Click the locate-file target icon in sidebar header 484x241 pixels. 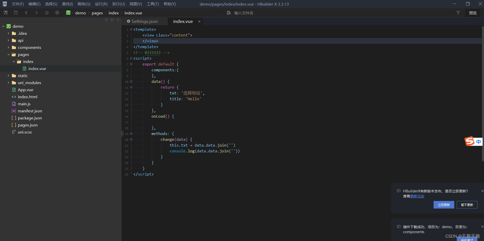(x=106, y=20)
